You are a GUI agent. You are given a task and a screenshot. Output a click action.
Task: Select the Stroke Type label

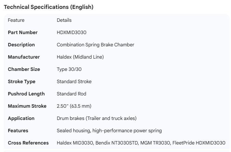[x=21, y=81]
